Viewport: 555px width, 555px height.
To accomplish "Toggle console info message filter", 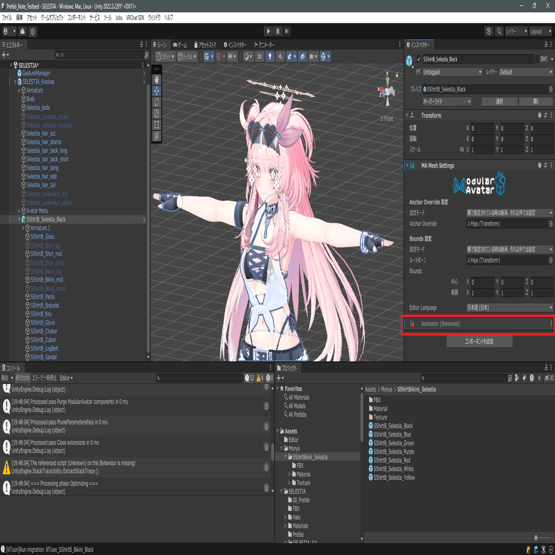I will click(250, 378).
